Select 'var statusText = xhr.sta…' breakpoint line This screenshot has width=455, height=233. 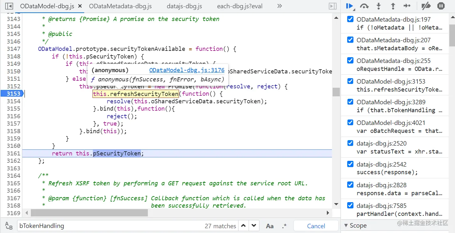pyautogui.click(x=399, y=151)
